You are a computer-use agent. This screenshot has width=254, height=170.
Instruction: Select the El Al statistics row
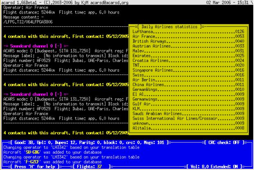[188, 94]
